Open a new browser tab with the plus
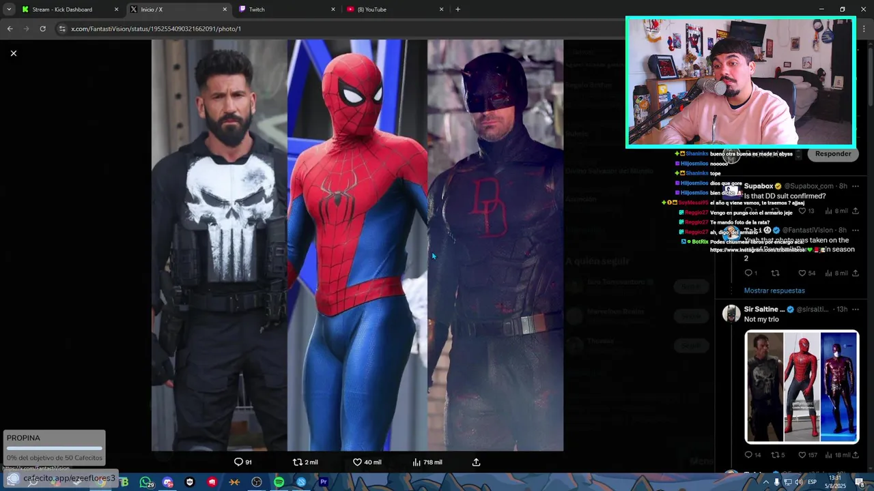The image size is (874, 491). point(457,10)
